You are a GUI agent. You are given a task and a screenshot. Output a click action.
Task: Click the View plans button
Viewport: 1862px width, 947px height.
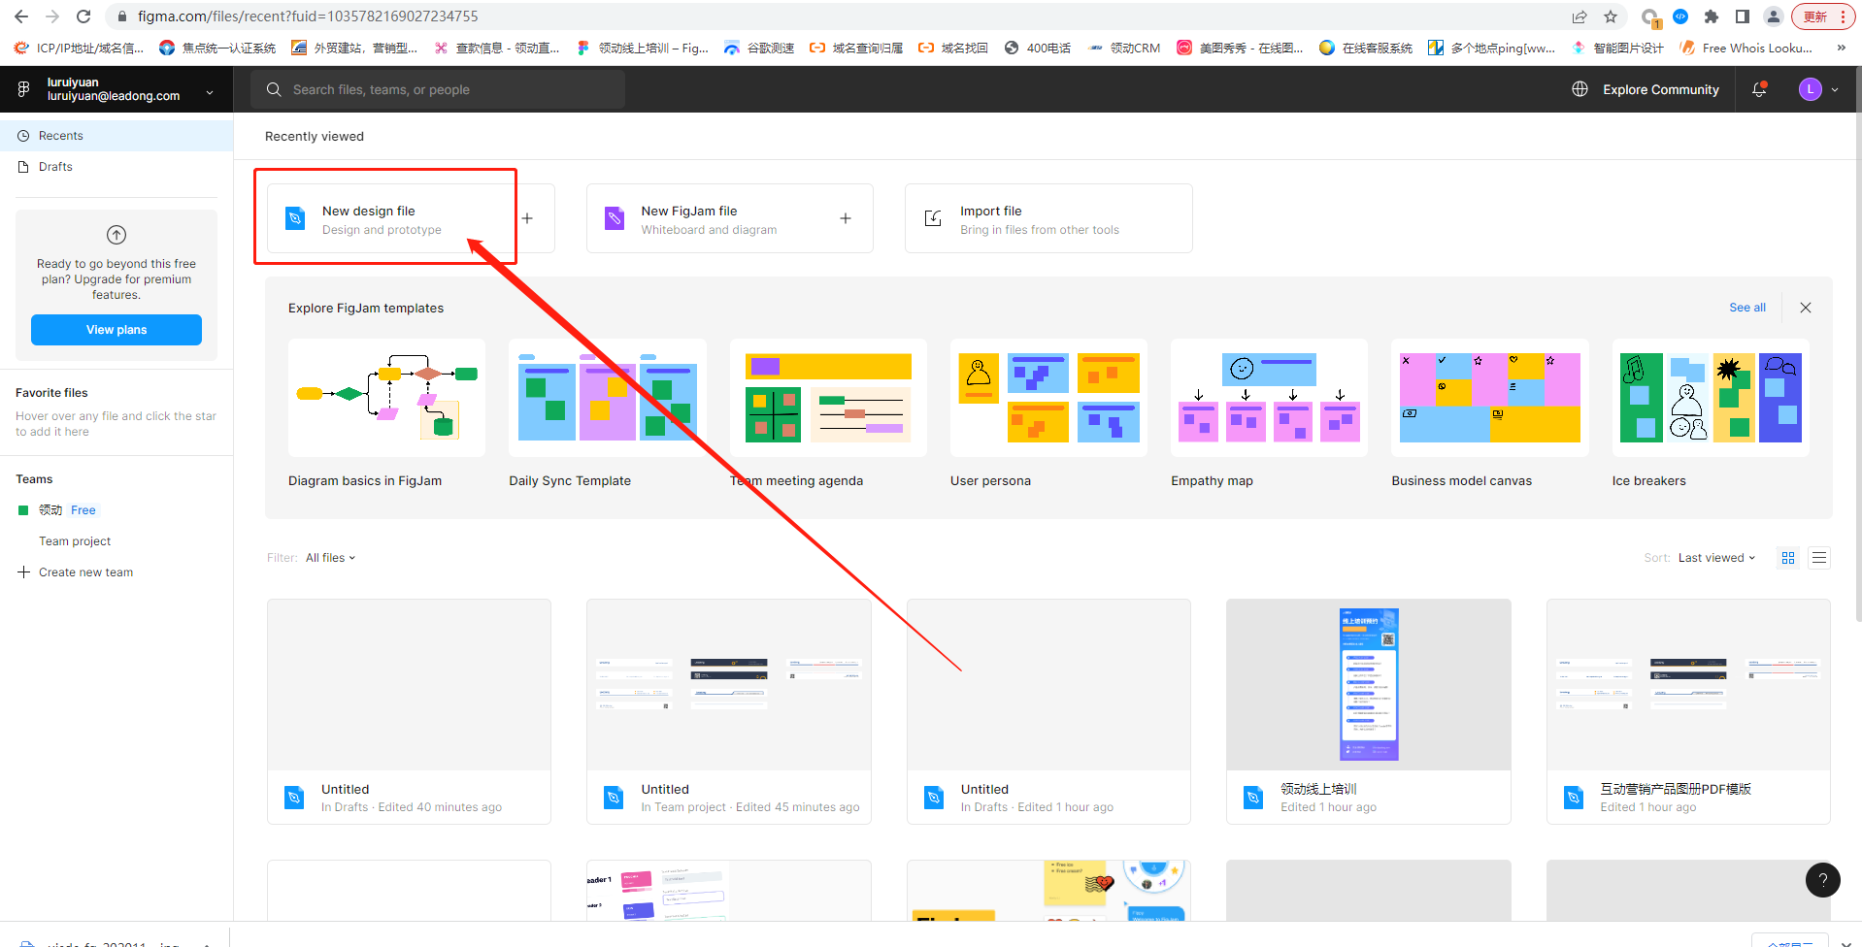pos(116,330)
